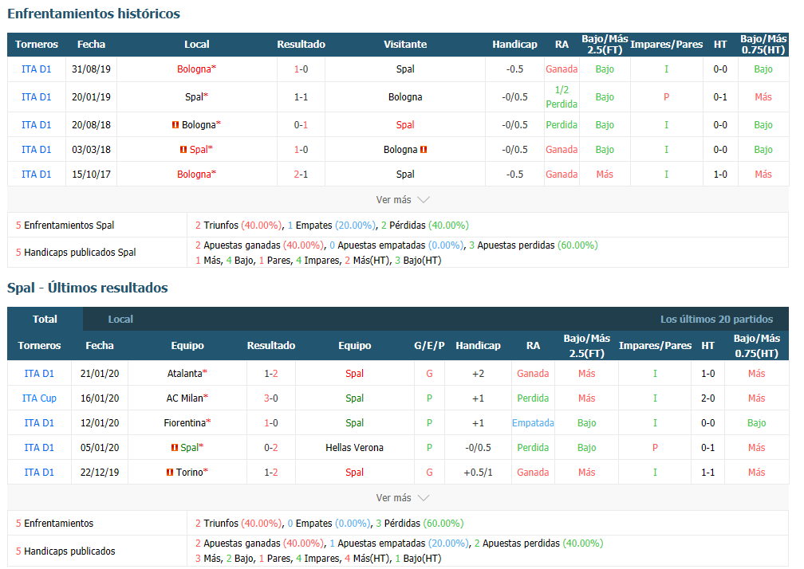Click the 1-1 result for Spal vs Bologna
Viewport: 804px width, 569px height.
pyautogui.click(x=301, y=96)
